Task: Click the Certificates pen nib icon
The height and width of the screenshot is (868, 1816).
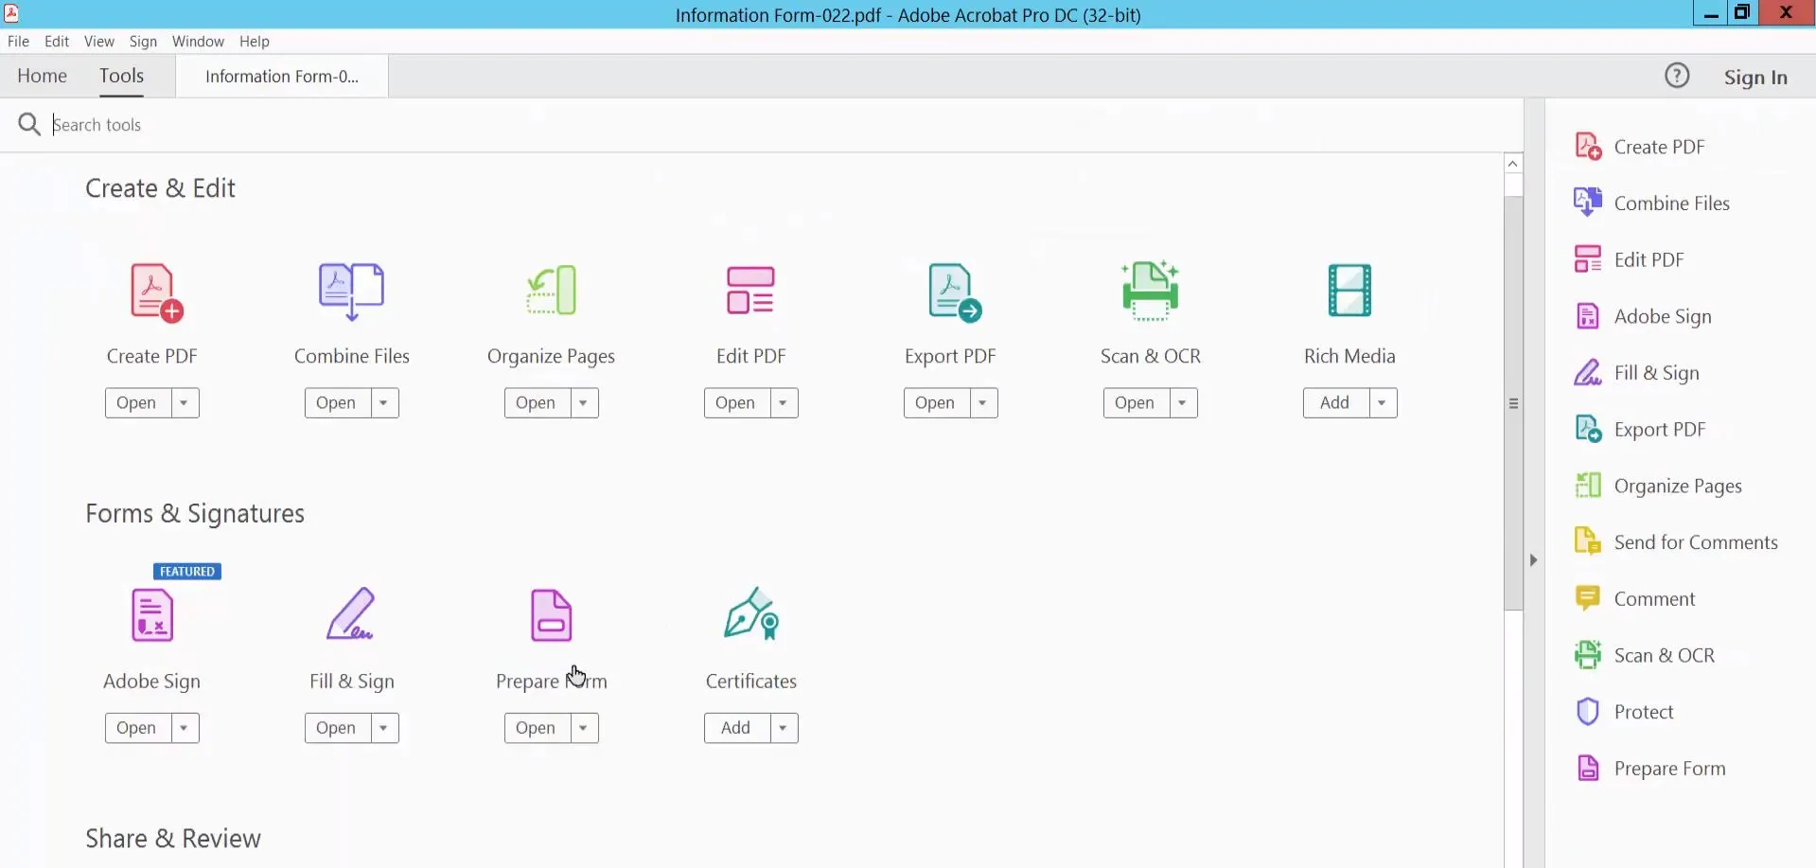Action: click(751, 613)
